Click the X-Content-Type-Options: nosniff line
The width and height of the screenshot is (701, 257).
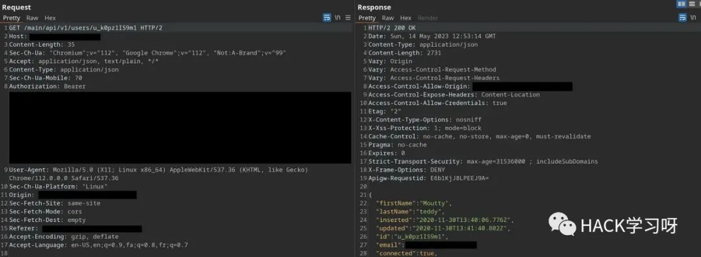pyautogui.click(x=424, y=120)
